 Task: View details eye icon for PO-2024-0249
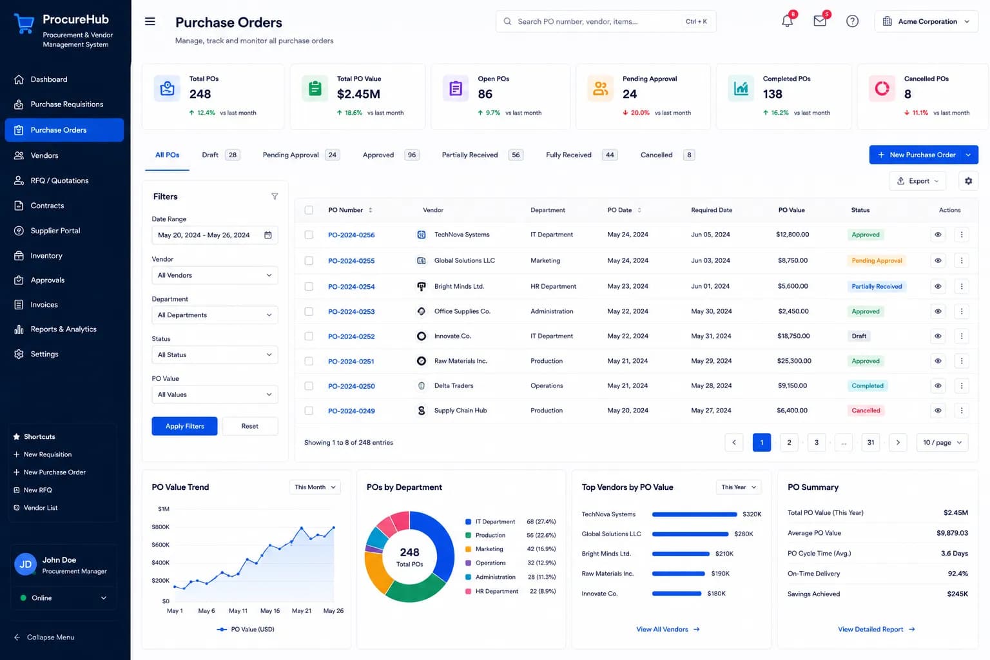(938, 411)
